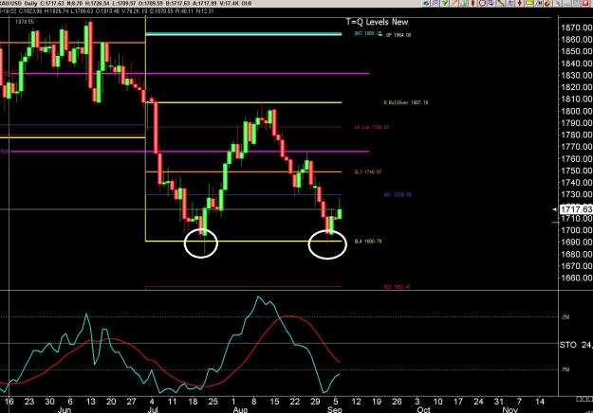Click the red clock toolbar icon
Screen dimensions: 593x413
[482, 3]
